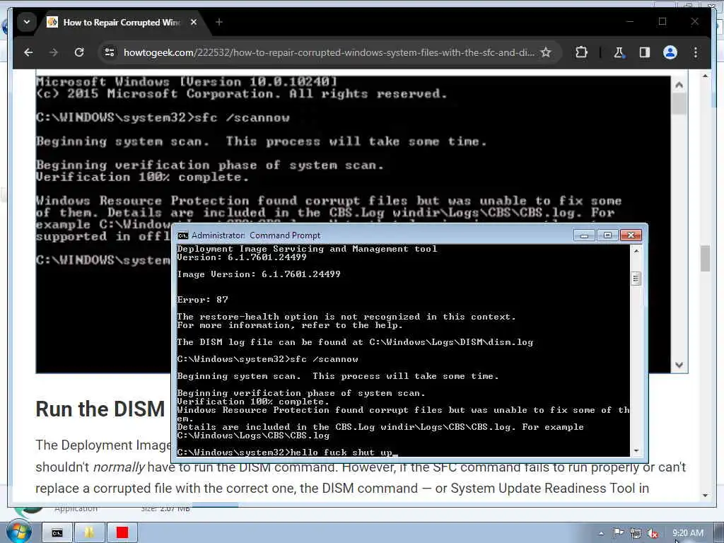Image resolution: width=724 pixels, height=543 pixels.
Task: Open the Chrome profile avatar
Action: pyautogui.click(x=670, y=52)
